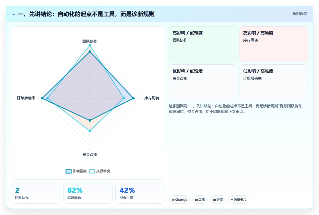
Task: Select the 象限判断 label in the header
Action: [x=300, y=14]
